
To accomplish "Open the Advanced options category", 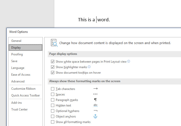I will click(x=25, y=81).
